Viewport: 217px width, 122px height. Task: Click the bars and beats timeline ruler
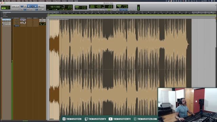(132, 12)
